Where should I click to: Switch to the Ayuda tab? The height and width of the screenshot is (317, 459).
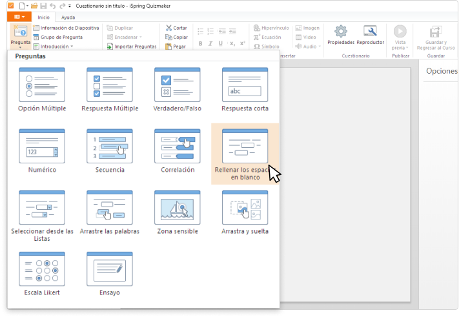(x=68, y=17)
